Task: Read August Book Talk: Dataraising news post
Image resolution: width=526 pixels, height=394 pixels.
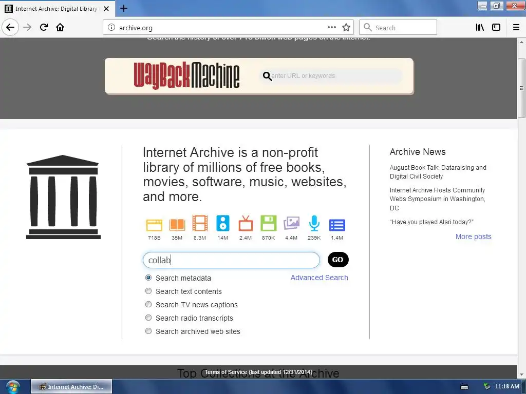Action: tap(438, 172)
